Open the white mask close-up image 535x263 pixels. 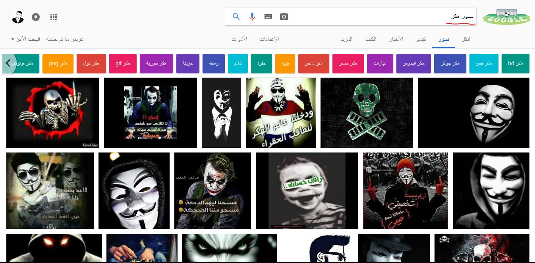134,191
